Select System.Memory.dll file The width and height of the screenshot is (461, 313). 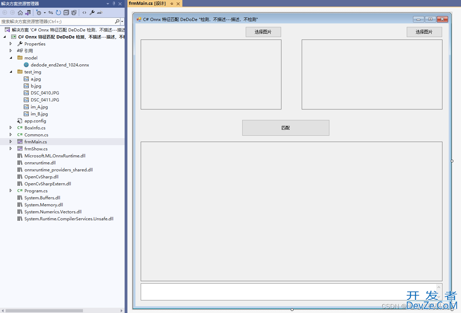[44, 205]
